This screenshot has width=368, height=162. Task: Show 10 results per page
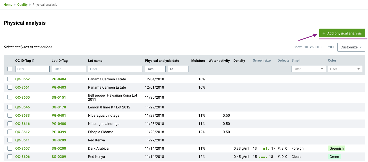tap(306, 47)
